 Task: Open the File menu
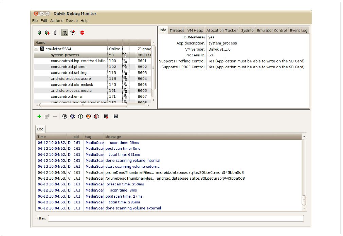35,21
